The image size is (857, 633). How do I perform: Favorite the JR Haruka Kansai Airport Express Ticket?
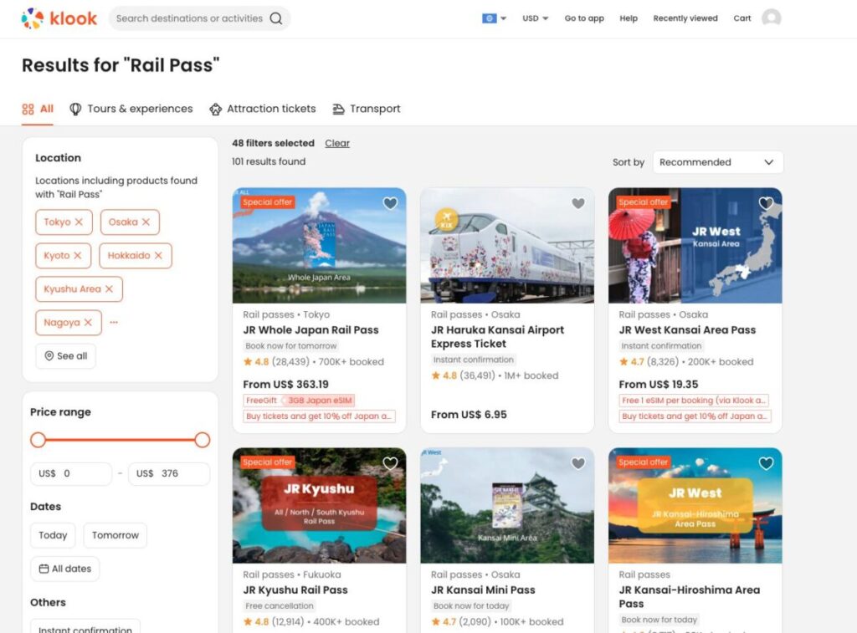click(577, 203)
